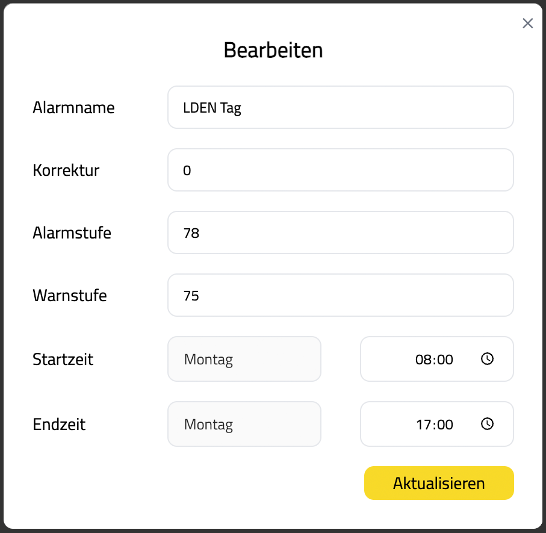Viewport: 546px width, 533px height.
Task: Close the Bearbeiten dialog with X
Action: 527,23
